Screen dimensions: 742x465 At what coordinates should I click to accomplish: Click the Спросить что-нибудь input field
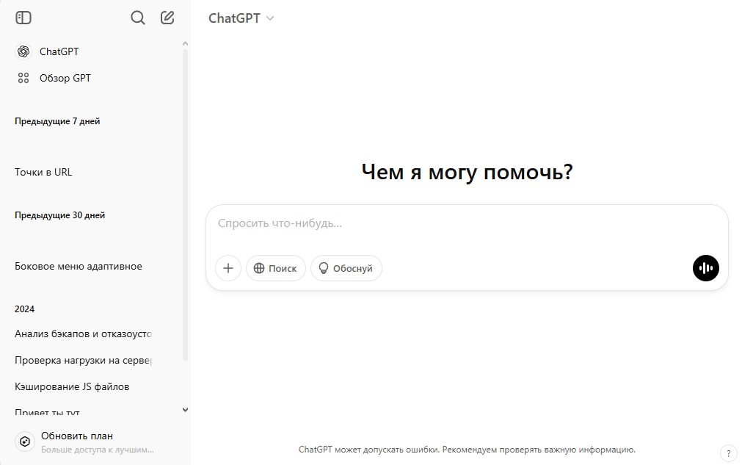click(x=468, y=223)
